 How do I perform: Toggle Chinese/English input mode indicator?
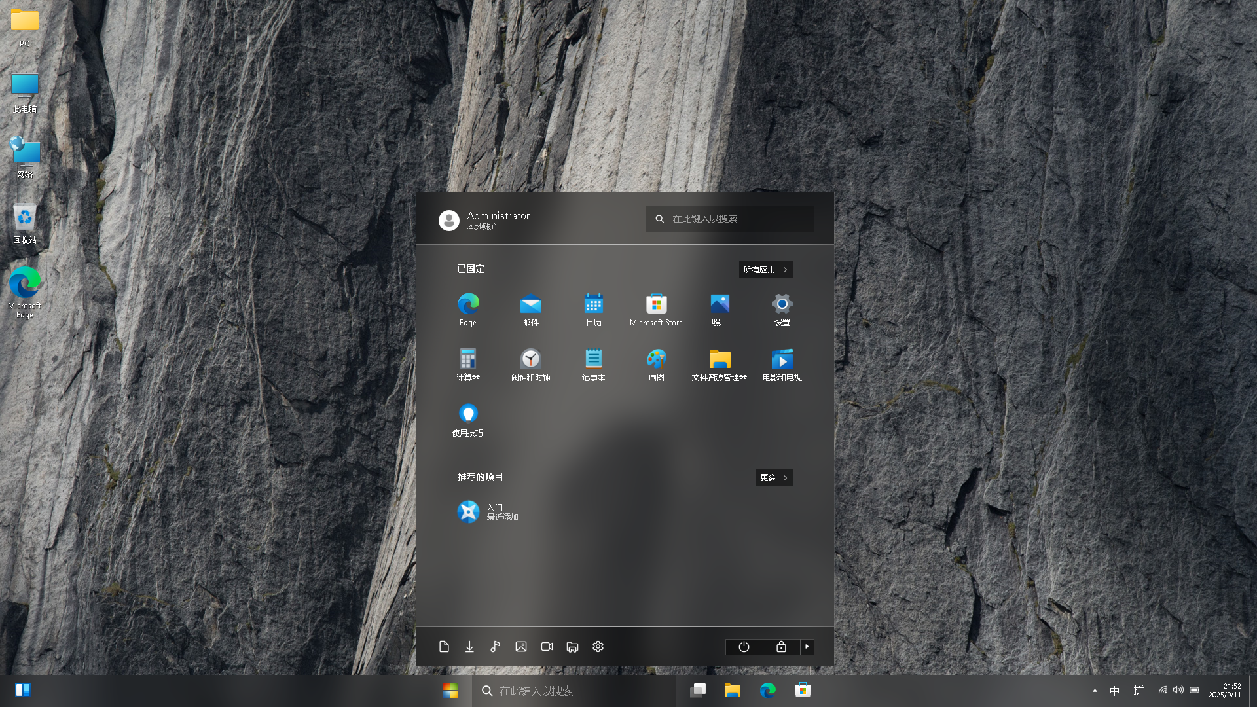[1114, 691]
